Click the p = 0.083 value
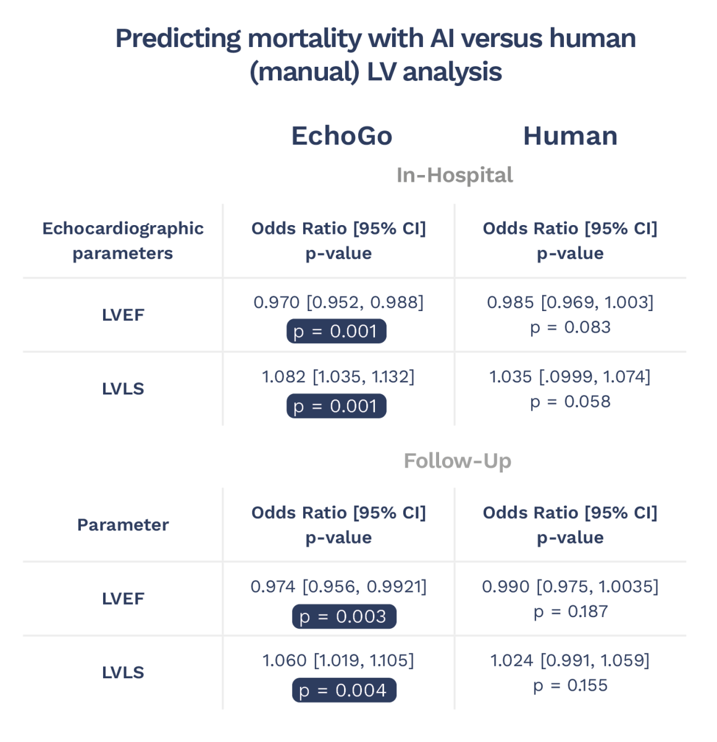The image size is (717, 742). pyautogui.click(x=570, y=327)
